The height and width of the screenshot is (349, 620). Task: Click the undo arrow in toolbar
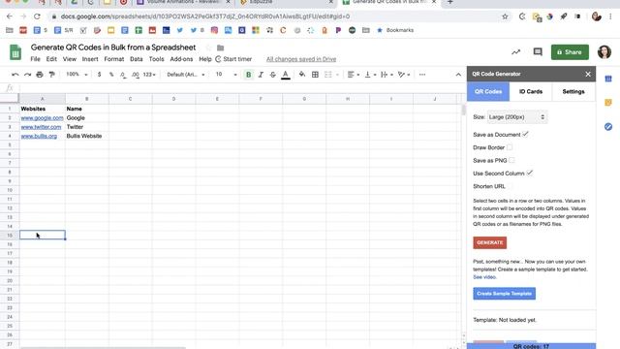pyautogui.click(x=15, y=75)
